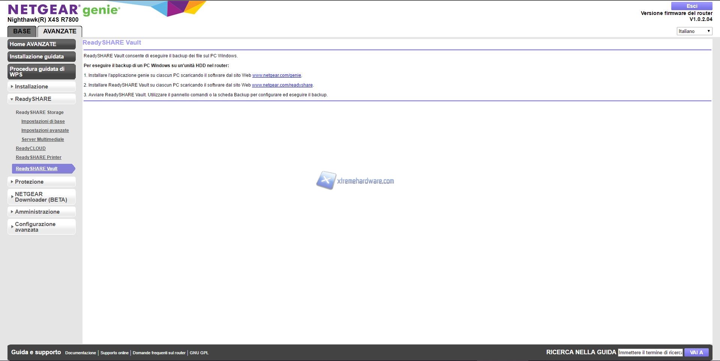Image resolution: width=720 pixels, height=361 pixels.
Task: Click the xtremehardware.com watermark logo
Action: 355,181
